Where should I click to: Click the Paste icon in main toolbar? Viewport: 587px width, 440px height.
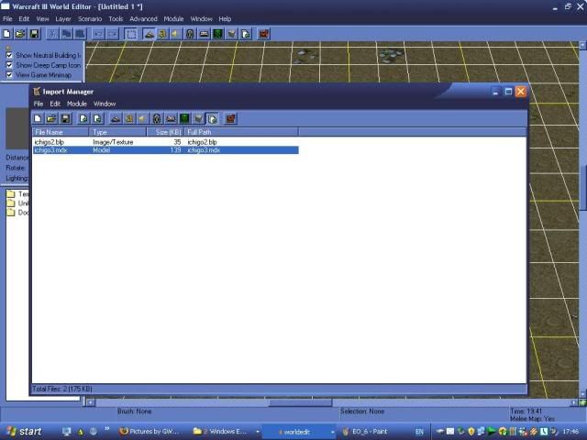(x=80, y=34)
